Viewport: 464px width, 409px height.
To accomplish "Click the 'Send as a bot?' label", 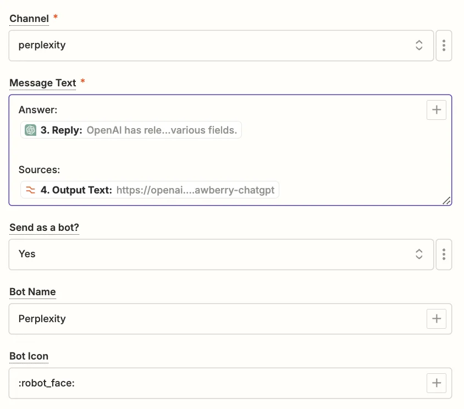I will [x=44, y=227].
